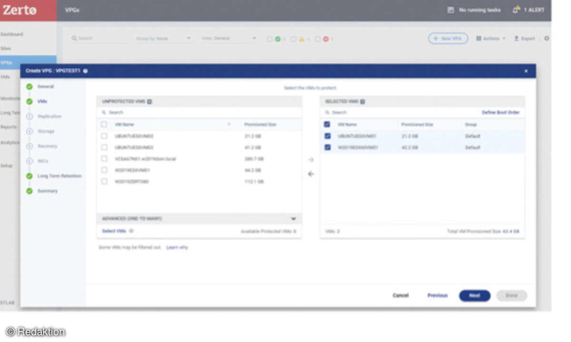Check the VM row sized 112.1 GB
This screenshot has height=342, width=571.
tap(104, 181)
